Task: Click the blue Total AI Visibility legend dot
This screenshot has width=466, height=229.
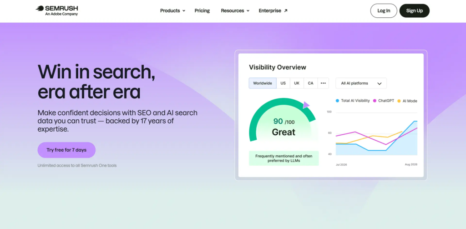Action: (x=337, y=101)
